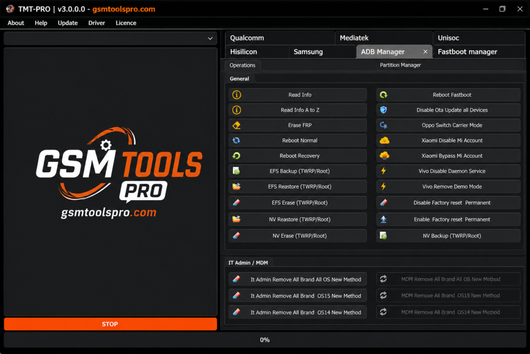Click the upload icon beside Enable Factory reset Permanent
The image size is (530, 354).
pyautogui.click(x=384, y=219)
